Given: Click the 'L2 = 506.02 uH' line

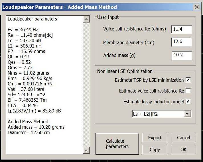Looking at the screenshot, I should [x=25, y=46].
